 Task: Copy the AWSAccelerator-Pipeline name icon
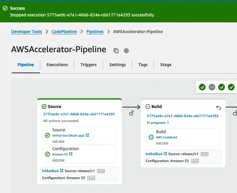pos(116,50)
